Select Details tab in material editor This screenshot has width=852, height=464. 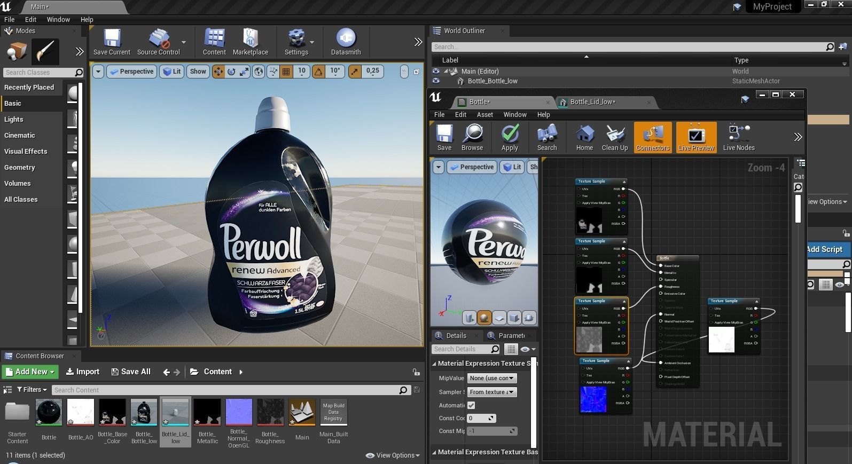coord(456,336)
